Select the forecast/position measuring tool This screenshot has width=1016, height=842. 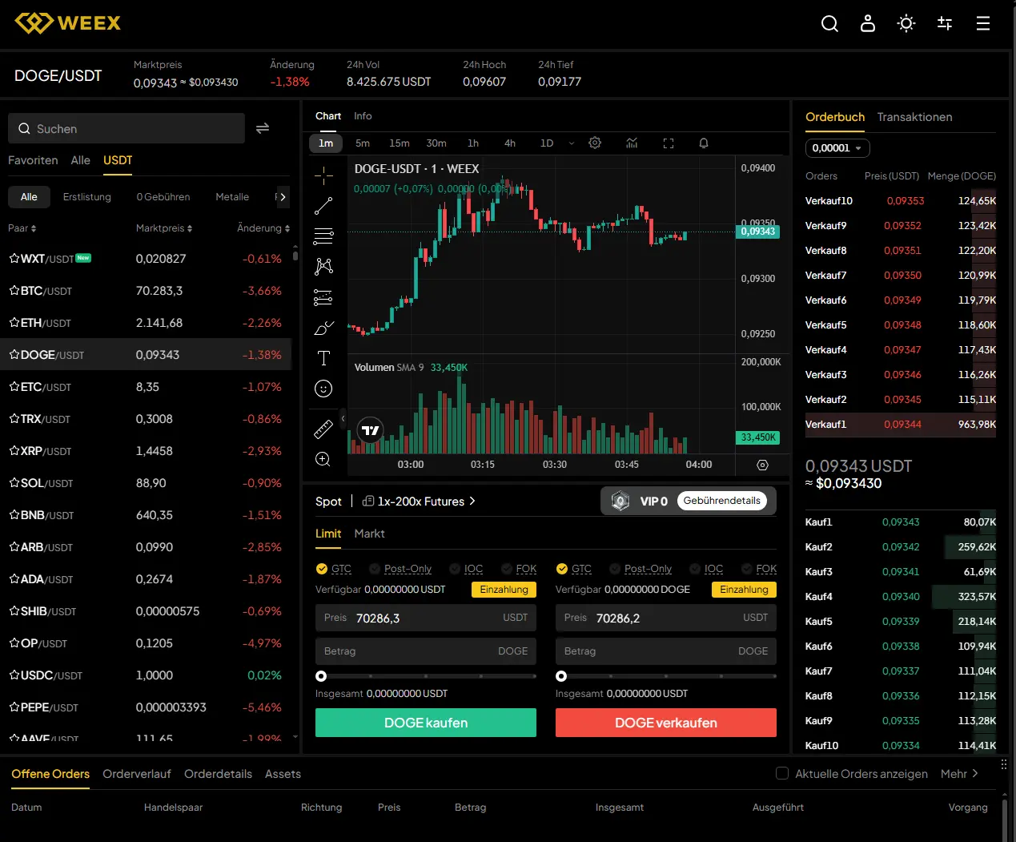[x=323, y=297]
